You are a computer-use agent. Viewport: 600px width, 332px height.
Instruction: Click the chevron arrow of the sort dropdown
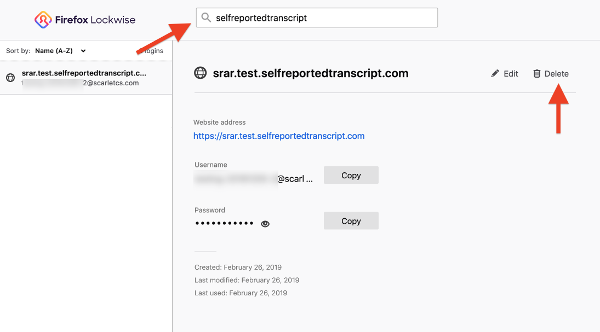click(x=83, y=51)
